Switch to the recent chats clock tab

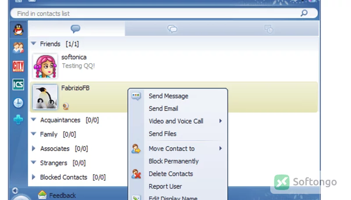(x=269, y=29)
